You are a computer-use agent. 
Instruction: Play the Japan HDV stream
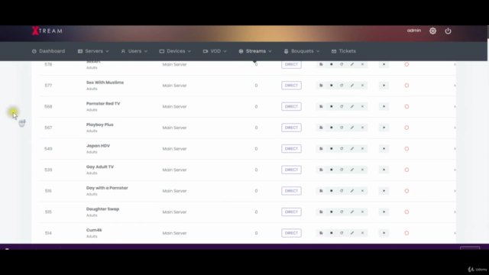384,149
